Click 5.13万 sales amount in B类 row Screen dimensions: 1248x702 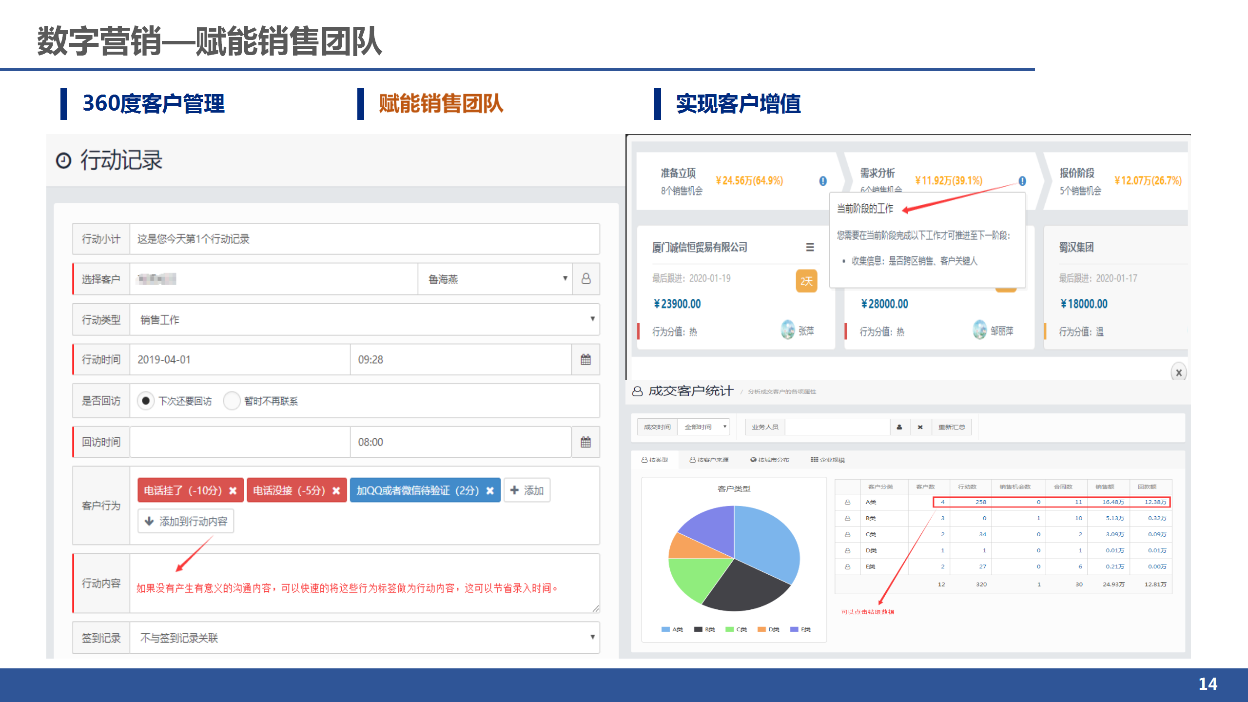click(1115, 518)
